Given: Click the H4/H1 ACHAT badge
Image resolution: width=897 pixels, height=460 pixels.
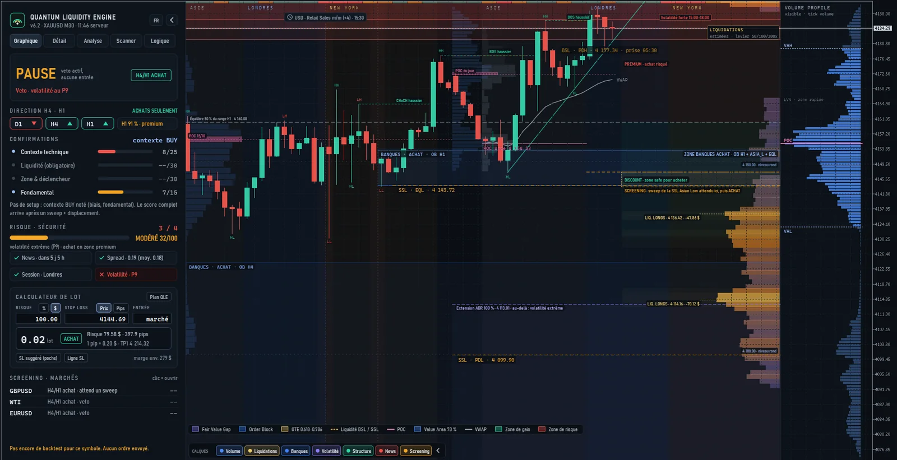Looking at the screenshot, I should tap(151, 75).
